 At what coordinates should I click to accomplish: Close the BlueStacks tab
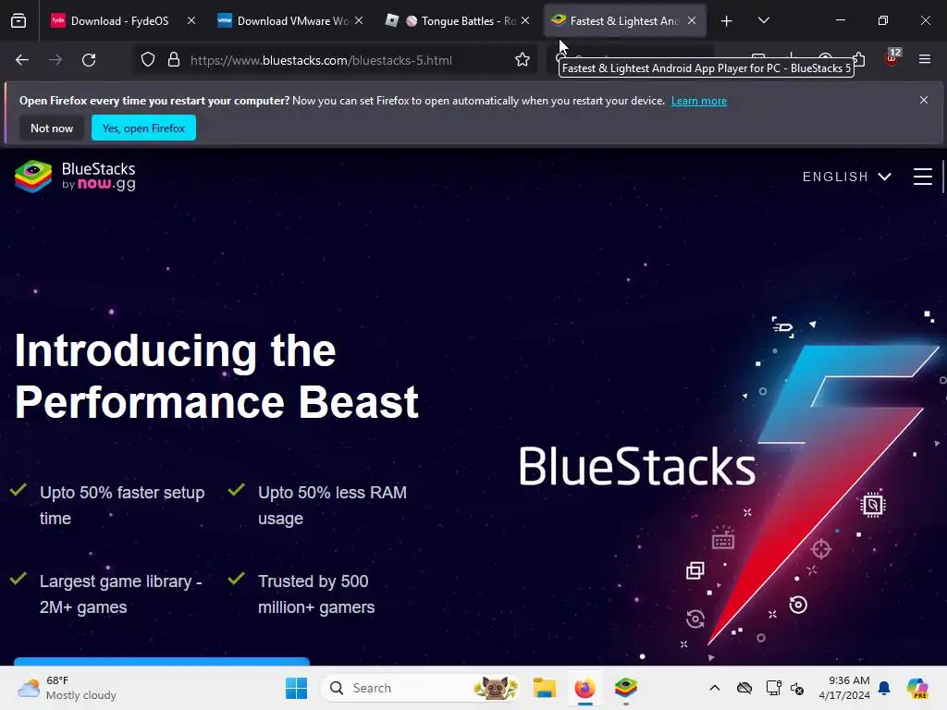coord(692,20)
